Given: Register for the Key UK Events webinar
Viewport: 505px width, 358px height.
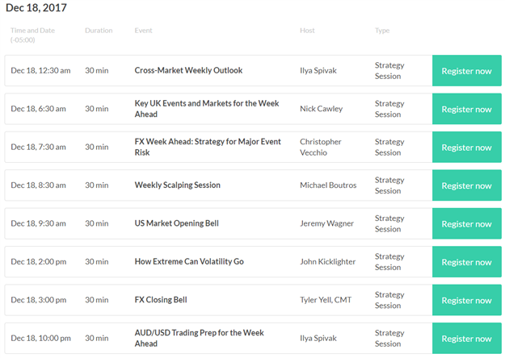Looking at the screenshot, I should (x=467, y=109).
